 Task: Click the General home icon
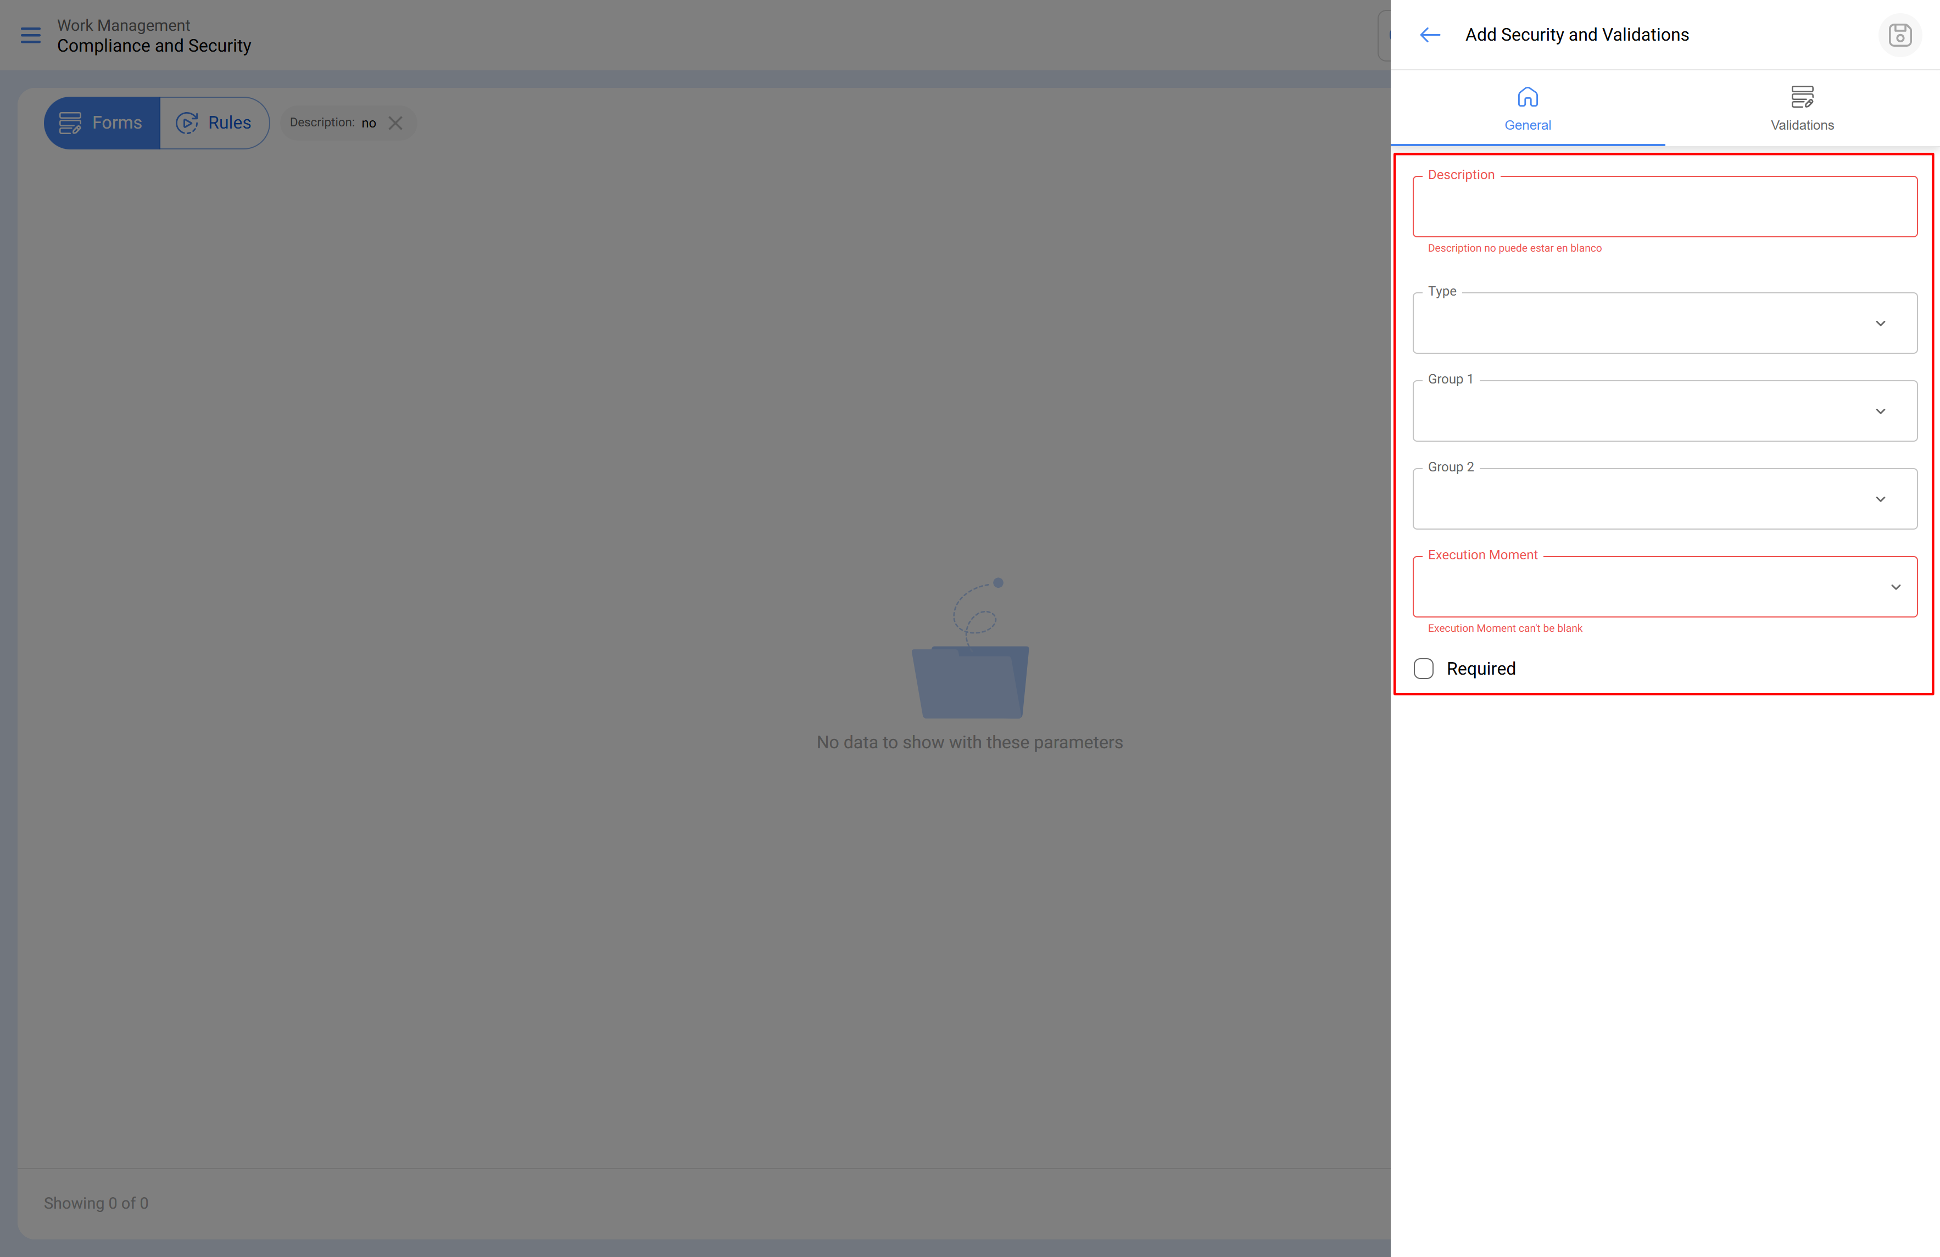pyautogui.click(x=1527, y=97)
